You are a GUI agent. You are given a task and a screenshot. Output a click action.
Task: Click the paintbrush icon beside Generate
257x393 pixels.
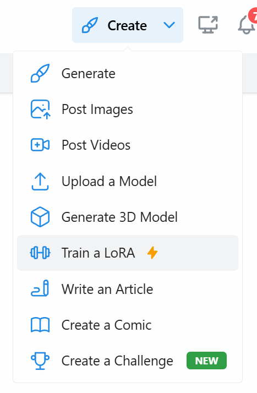[40, 73]
